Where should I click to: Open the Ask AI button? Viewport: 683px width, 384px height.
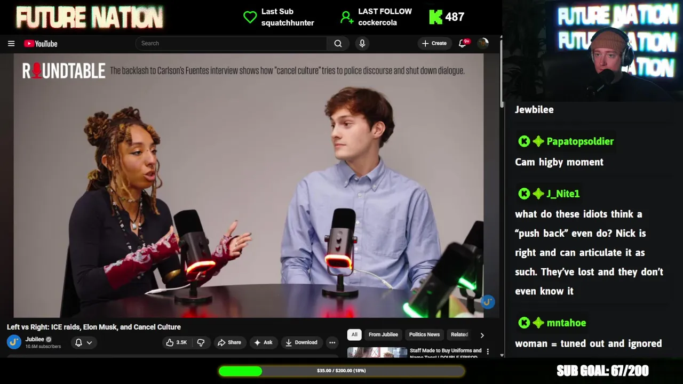click(x=264, y=342)
